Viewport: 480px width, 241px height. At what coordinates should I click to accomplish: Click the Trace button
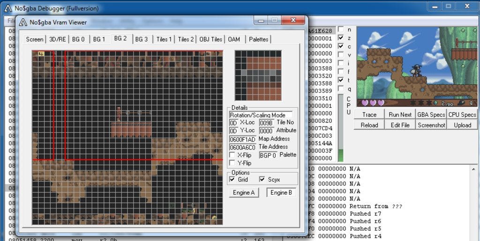[x=369, y=114]
